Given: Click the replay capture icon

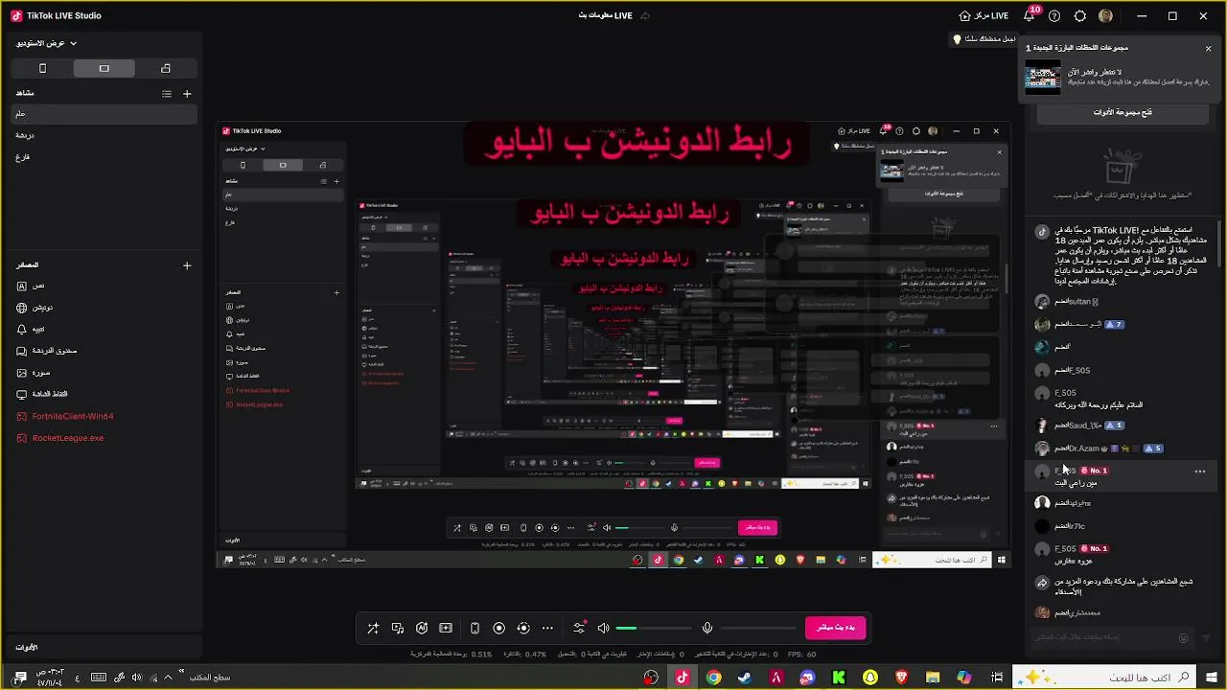Looking at the screenshot, I should [x=523, y=628].
